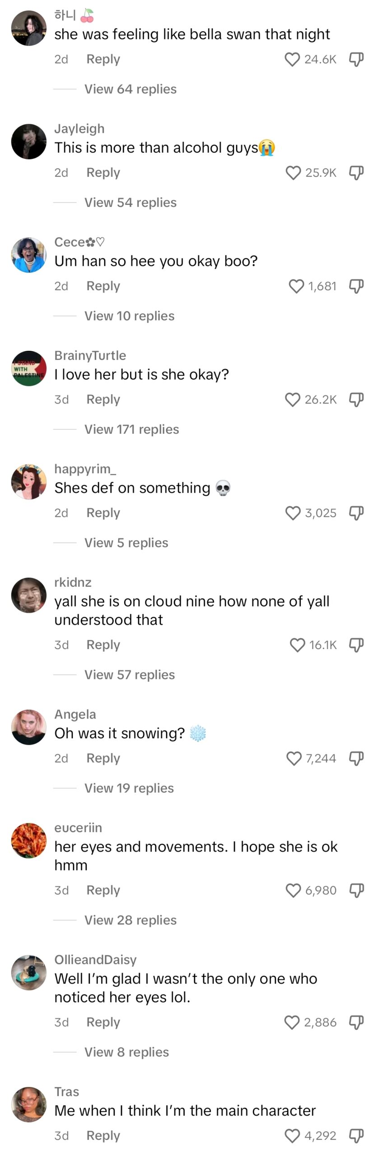Dislike Tras's main character comment

pyautogui.click(x=356, y=1136)
